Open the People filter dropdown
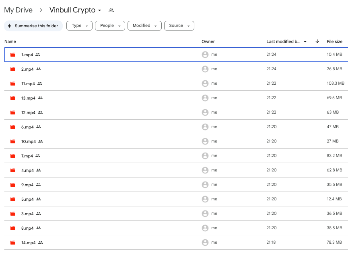Screen dimensions: 348x259 (x=110, y=26)
